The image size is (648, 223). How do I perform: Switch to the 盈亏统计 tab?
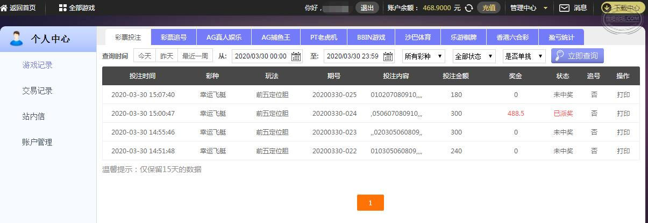point(561,38)
